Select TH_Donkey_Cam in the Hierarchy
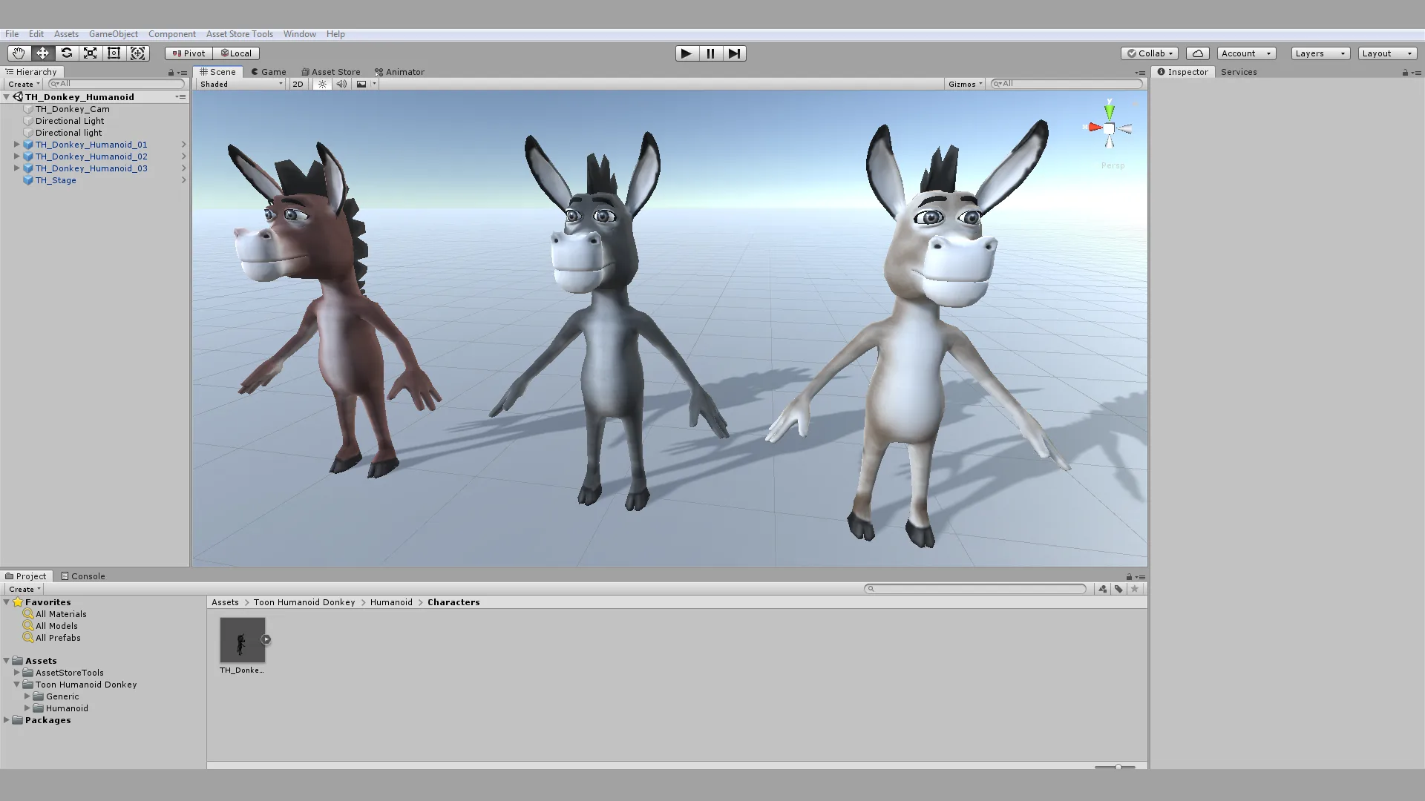Image resolution: width=1425 pixels, height=801 pixels. click(x=72, y=109)
